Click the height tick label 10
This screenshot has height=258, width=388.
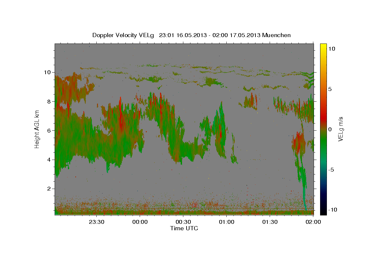coord(48,72)
